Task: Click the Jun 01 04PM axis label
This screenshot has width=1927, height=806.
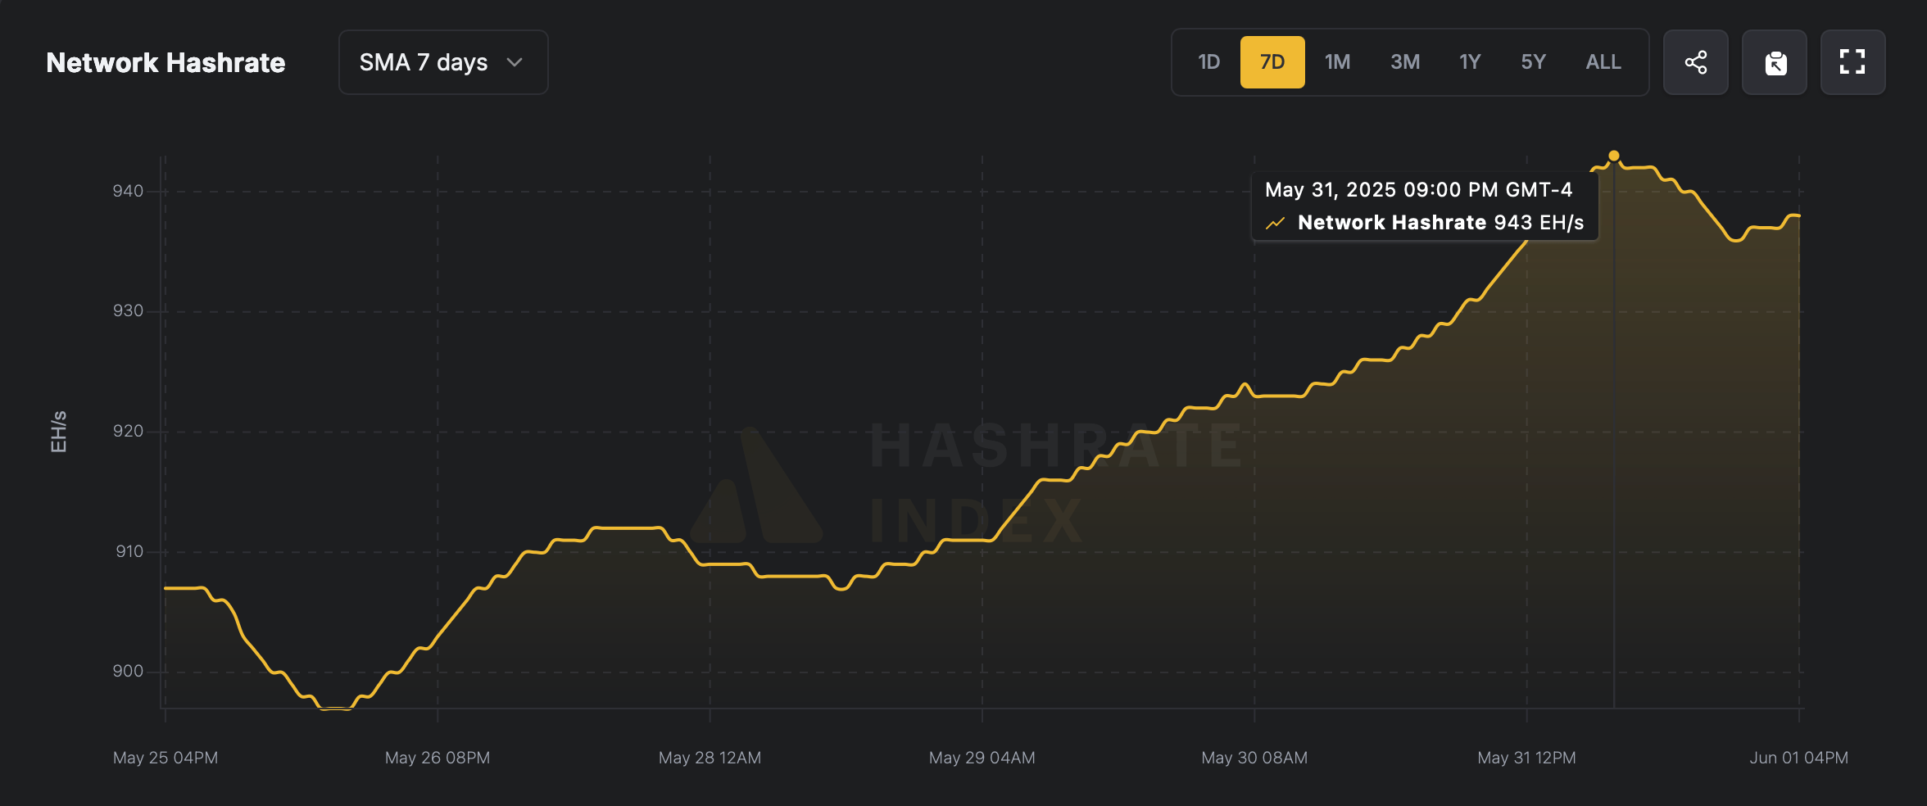Action: pyautogui.click(x=1798, y=758)
